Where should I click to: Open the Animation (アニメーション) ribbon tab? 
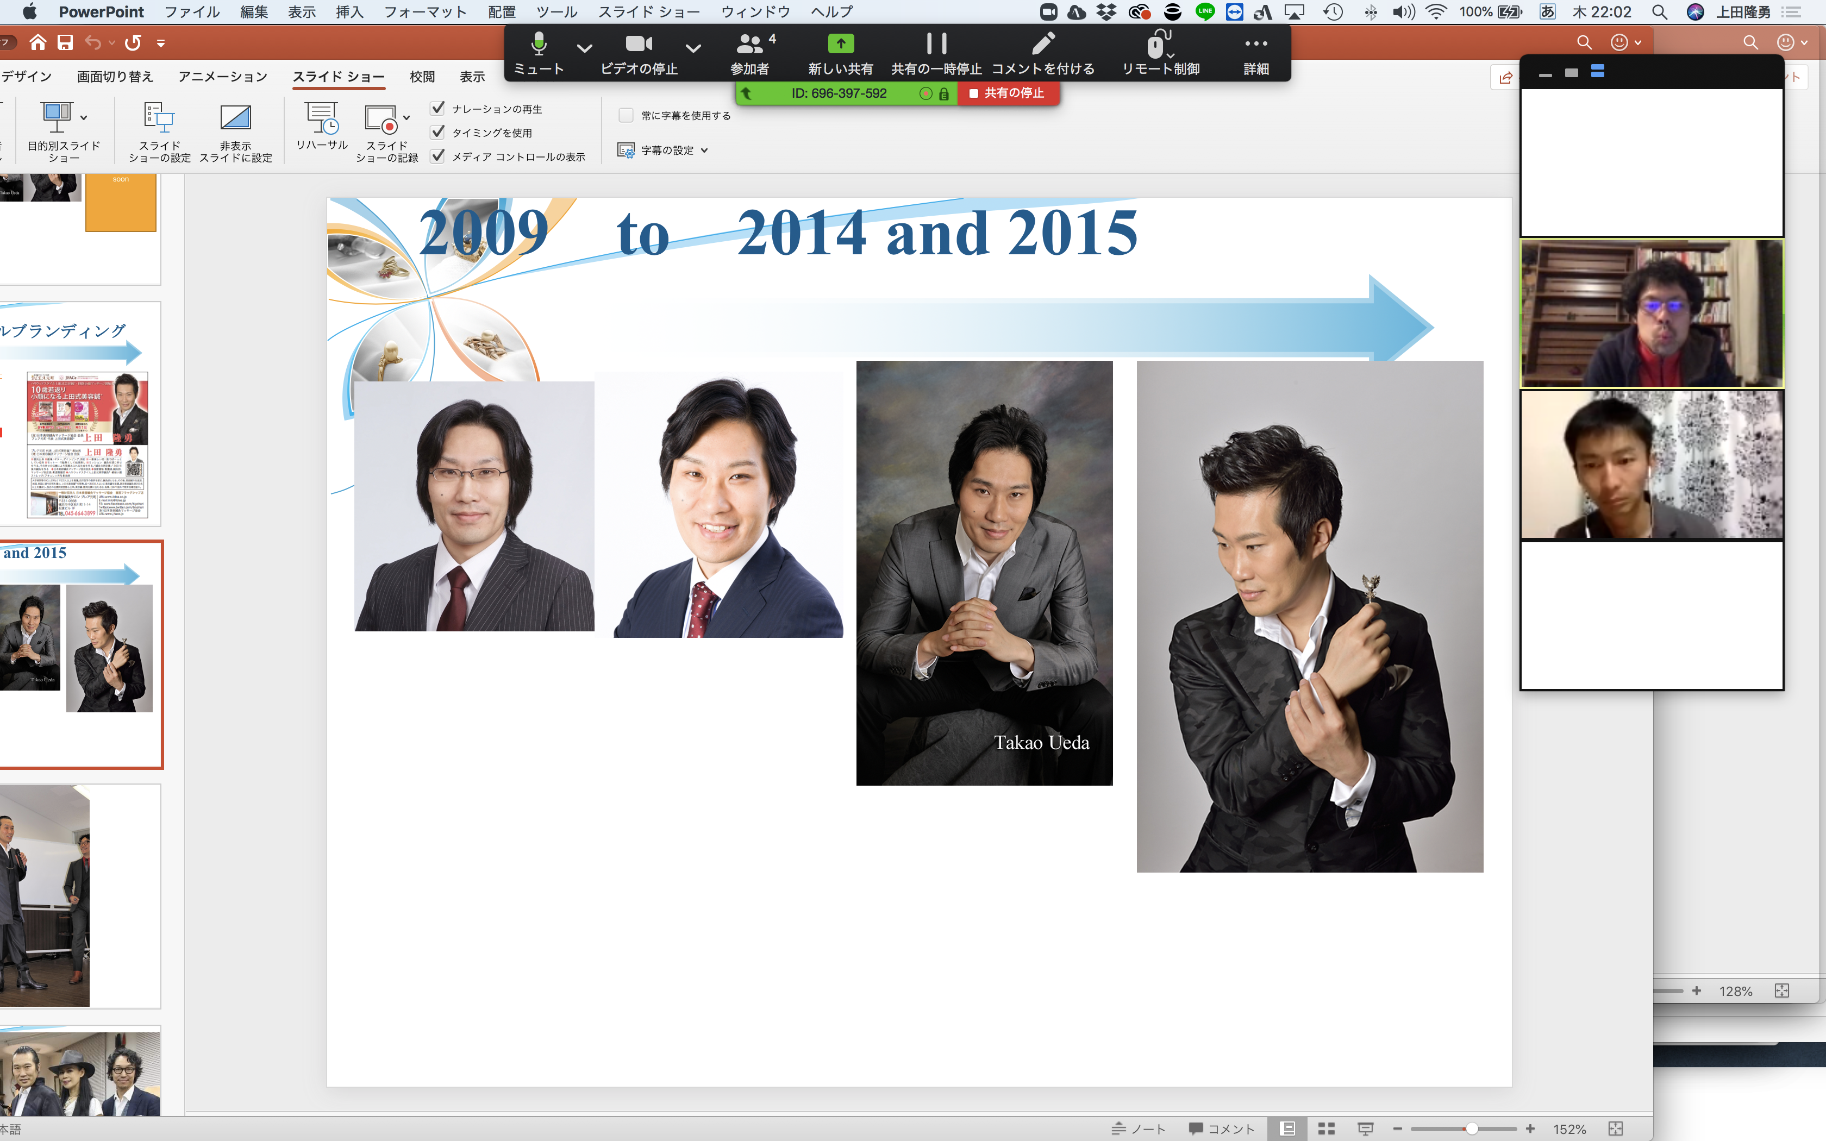click(223, 76)
